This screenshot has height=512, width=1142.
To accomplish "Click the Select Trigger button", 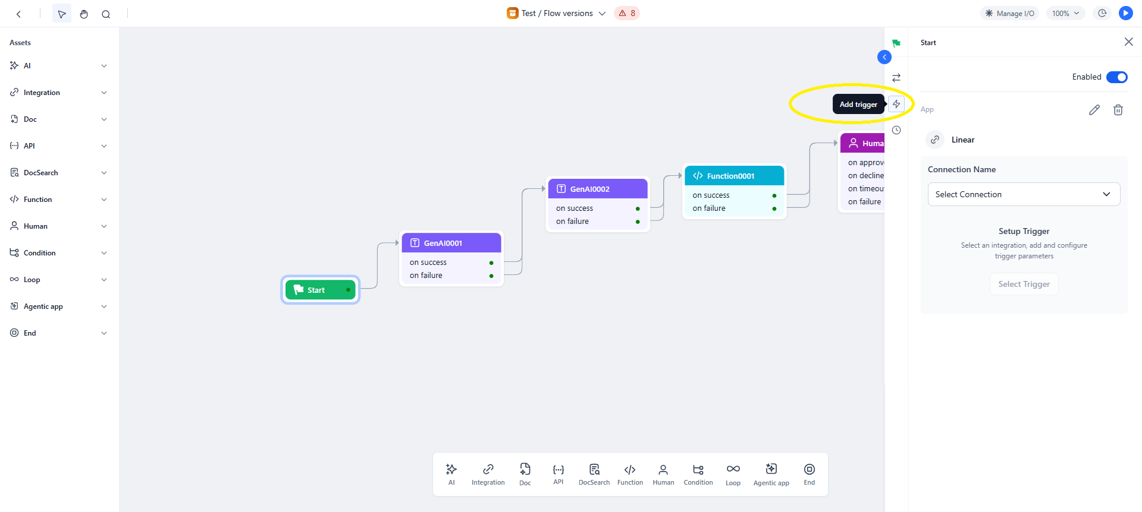I will (x=1024, y=284).
